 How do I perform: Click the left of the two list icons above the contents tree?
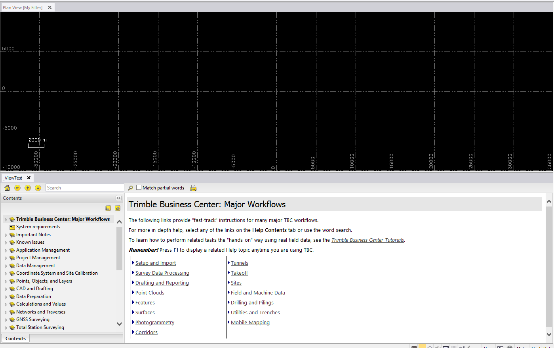coord(108,208)
